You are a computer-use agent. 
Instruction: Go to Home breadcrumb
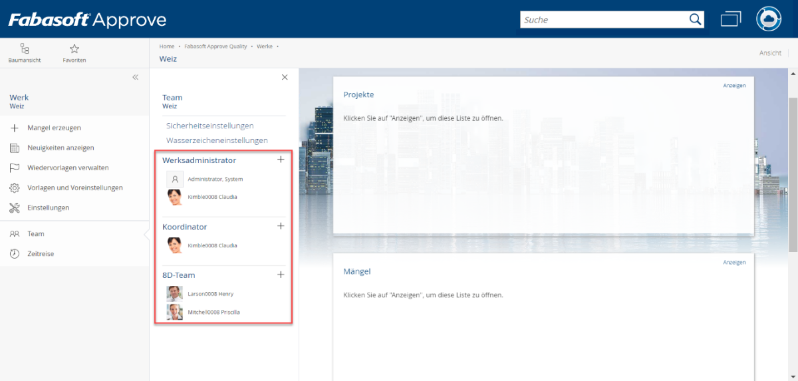click(x=167, y=47)
